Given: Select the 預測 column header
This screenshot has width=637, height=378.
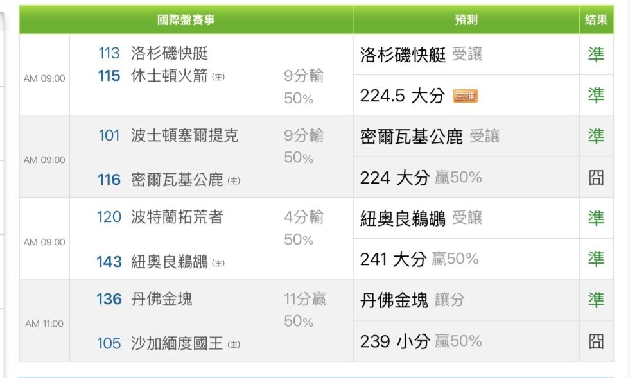Looking at the screenshot, I should pos(466,20).
